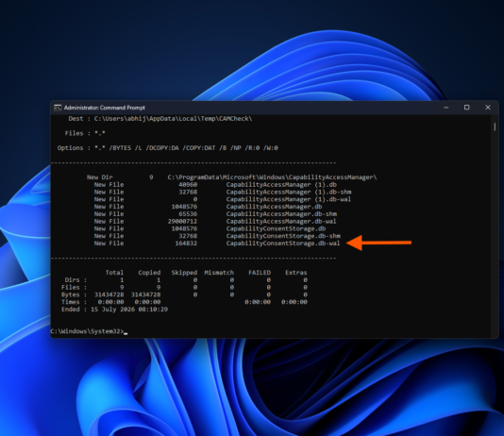
Task: Minimize the Command Prompt window
Action: click(x=445, y=108)
